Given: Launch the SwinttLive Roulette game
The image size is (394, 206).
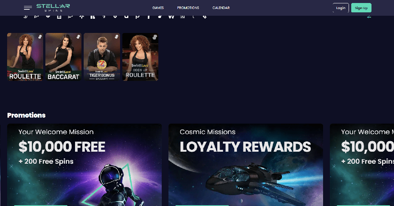Looking at the screenshot, I should pos(25,57).
